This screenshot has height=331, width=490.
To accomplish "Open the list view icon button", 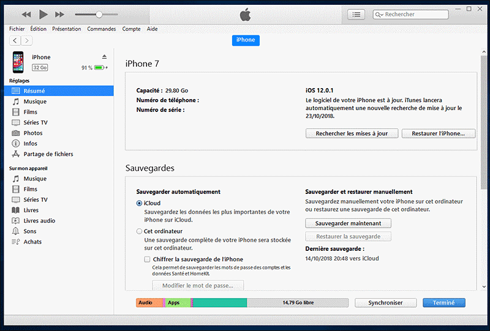I will [356, 14].
